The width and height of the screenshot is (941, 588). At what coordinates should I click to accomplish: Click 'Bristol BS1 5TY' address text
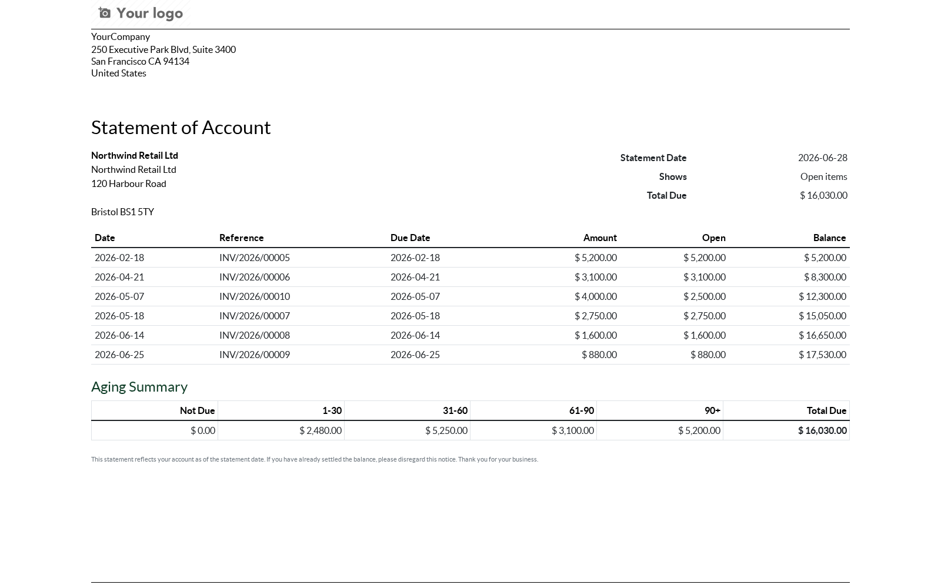tap(122, 212)
